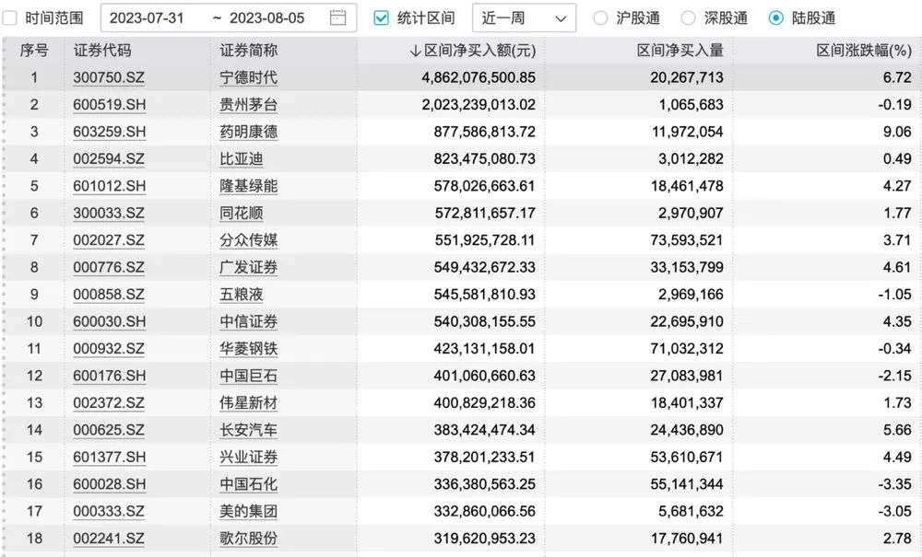Open stock code 300750.SZ link
This screenshot has width=922, height=557.
109,77
